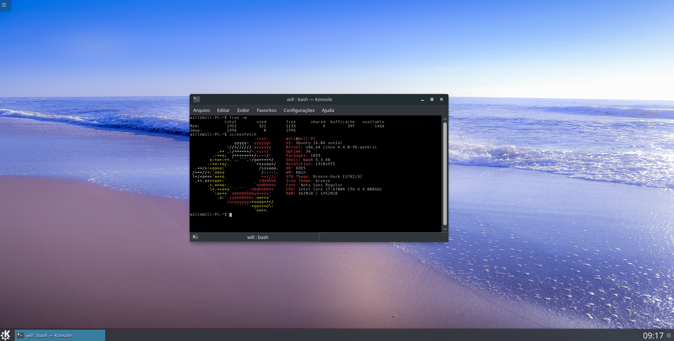This screenshot has width=674, height=341.
Task: Click the Konsole icon in window titlebar
Action: click(197, 99)
